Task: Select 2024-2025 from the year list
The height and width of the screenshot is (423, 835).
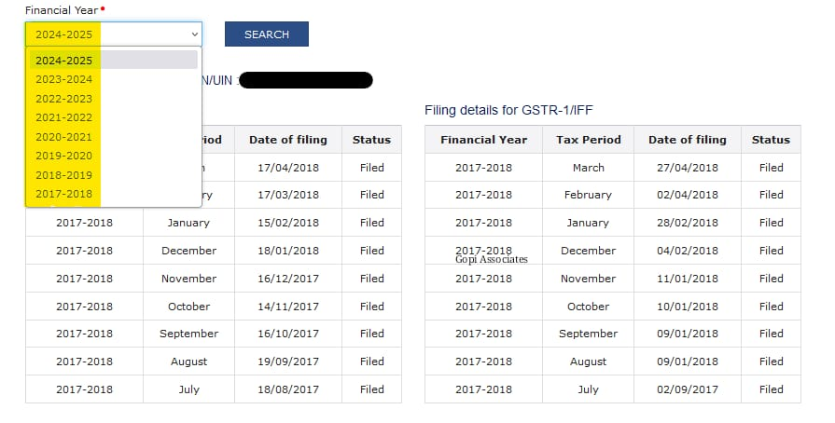Action: pyautogui.click(x=64, y=60)
